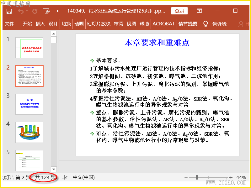This screenshot has width=251, height=188.
Task: Select slide 5 thumbnail with table
Action: [29, 160]
